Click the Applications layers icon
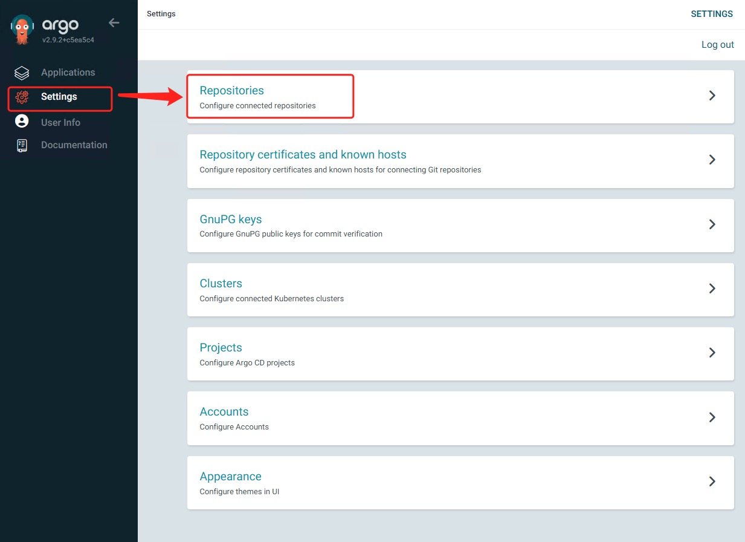 22,73
